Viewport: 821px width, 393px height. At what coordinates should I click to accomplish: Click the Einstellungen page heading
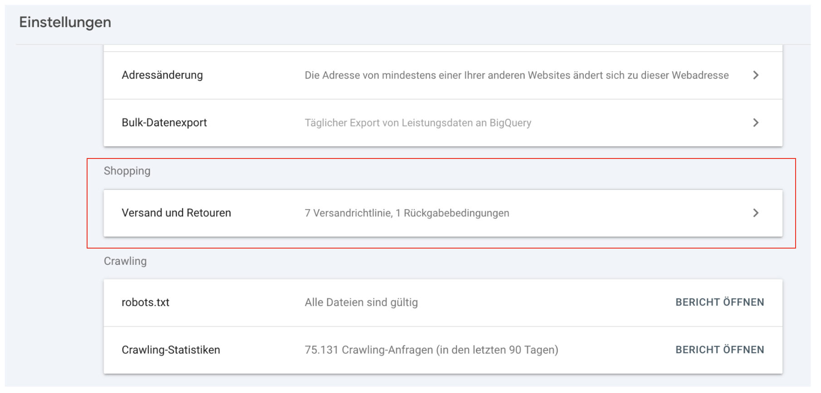(x=65, y=22)
